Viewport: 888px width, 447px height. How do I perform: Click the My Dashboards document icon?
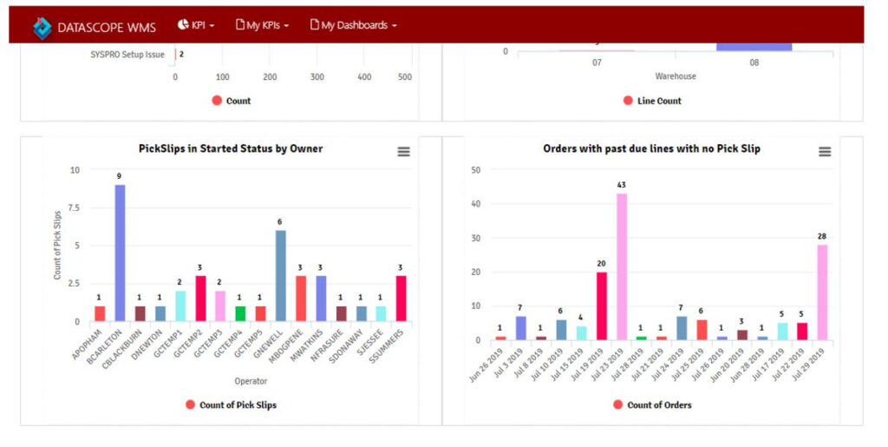[315, 25]
